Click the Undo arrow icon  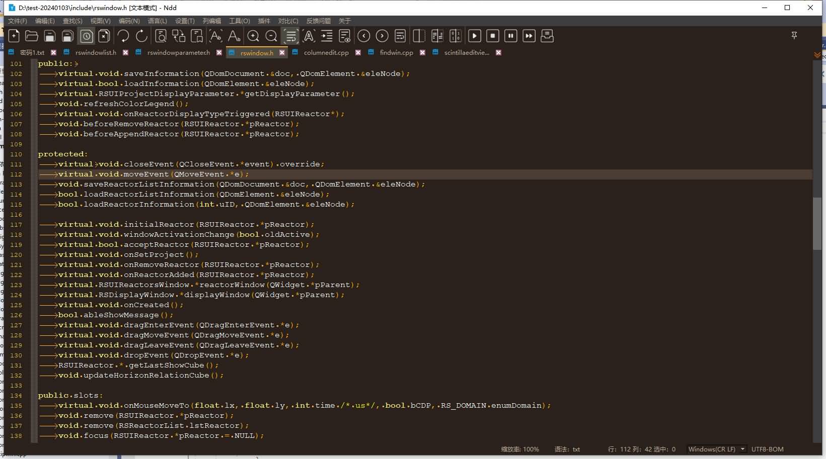tap(123, 36)
